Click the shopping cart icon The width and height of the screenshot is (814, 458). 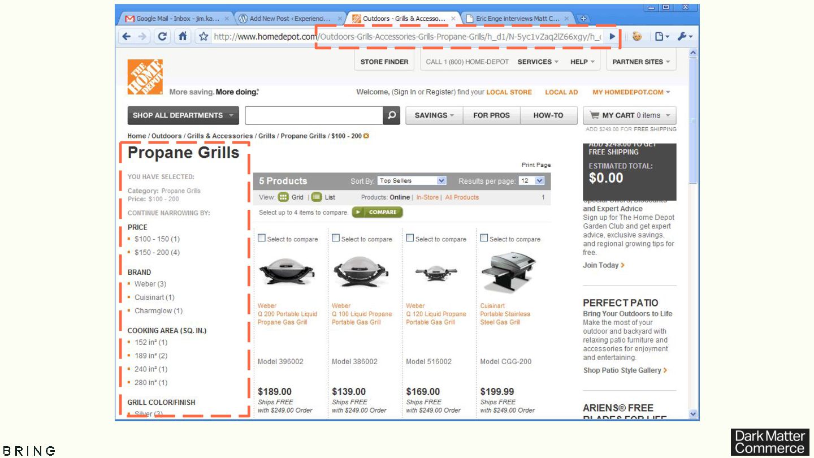(x=595, y=115)
